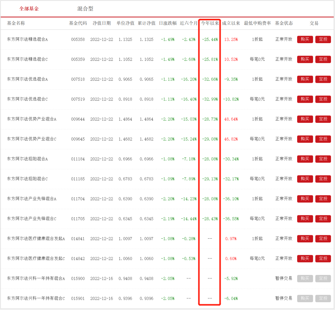
Task: Buy fund 东方阿尔法优选混合C via 购买
Action: [x=305, y=99]
